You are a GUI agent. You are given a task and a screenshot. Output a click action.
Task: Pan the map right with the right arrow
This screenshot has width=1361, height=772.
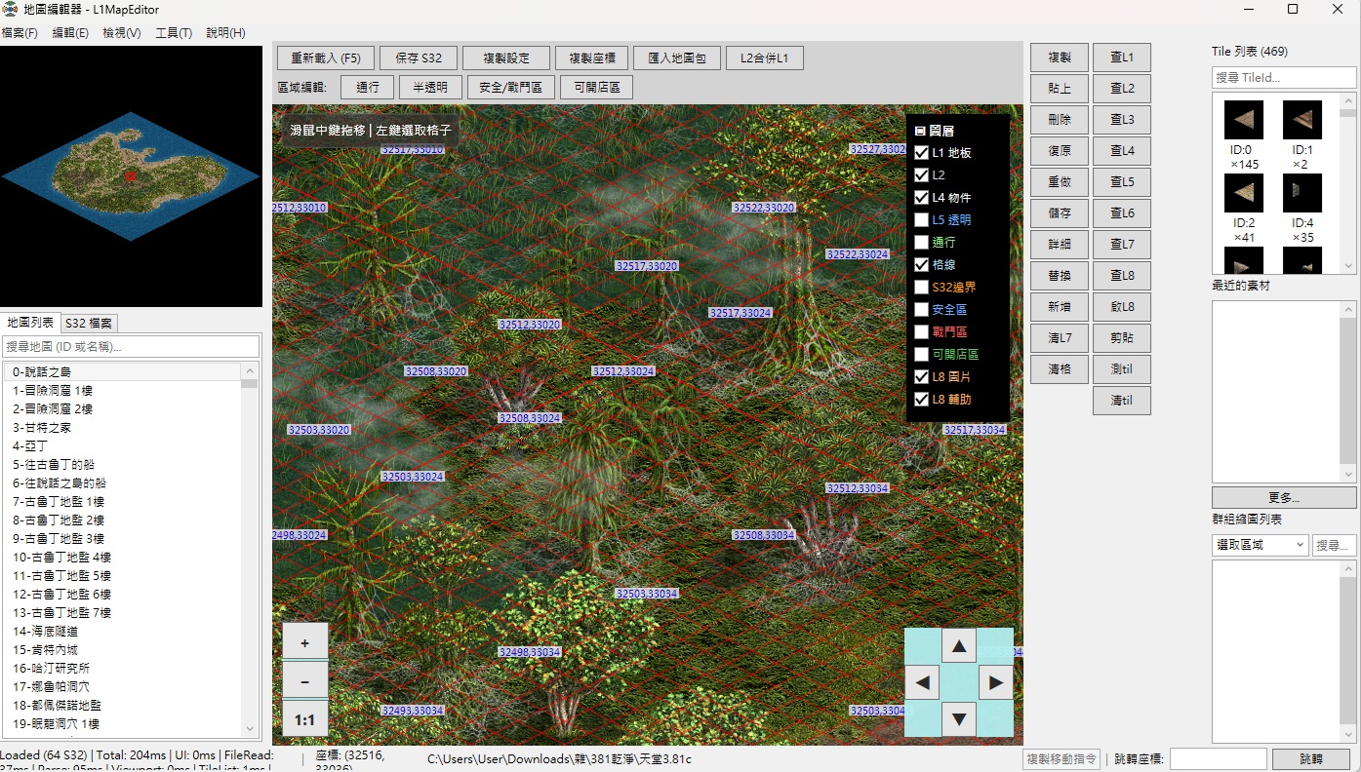tap(995, 682)
